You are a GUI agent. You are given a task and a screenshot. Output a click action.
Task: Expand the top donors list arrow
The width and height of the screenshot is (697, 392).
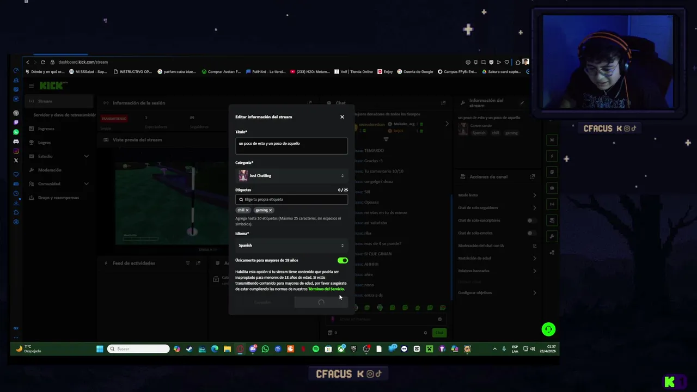(447, 124)
